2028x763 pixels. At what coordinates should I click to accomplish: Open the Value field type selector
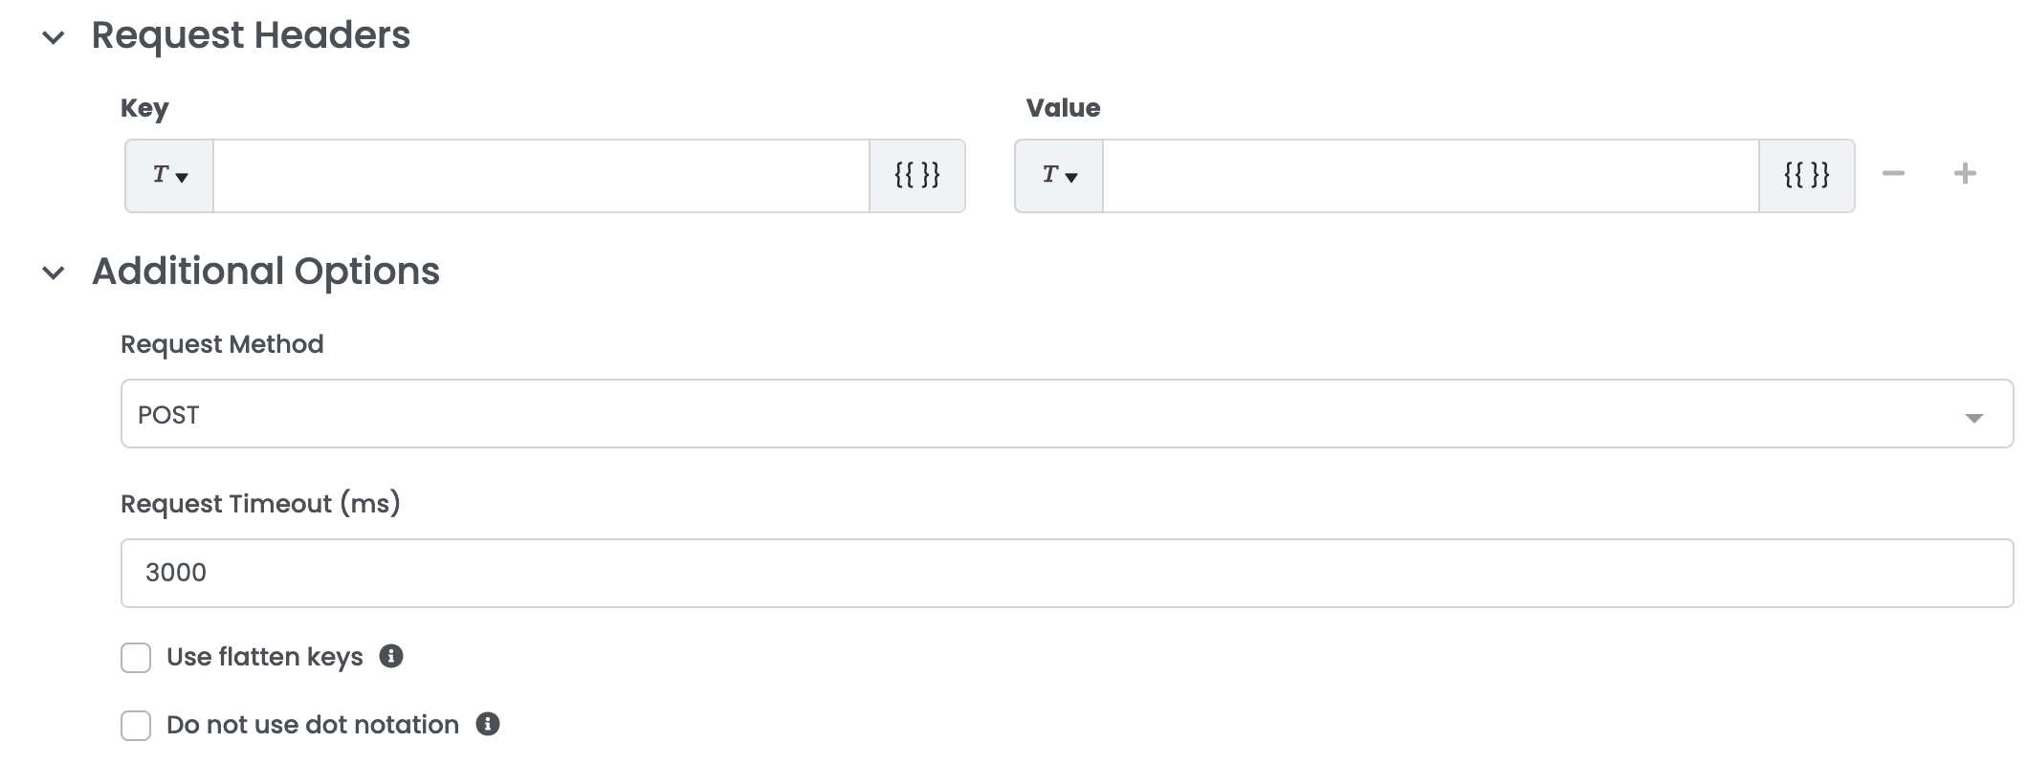pos(1059,176)
